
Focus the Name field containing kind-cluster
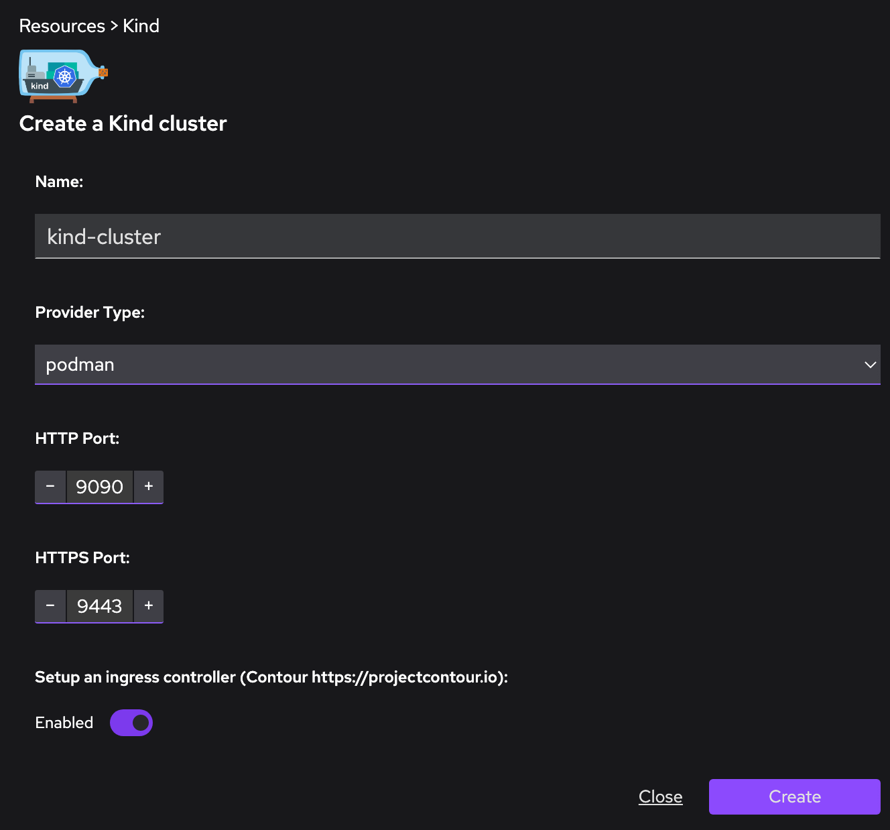(x=457, y=237)
